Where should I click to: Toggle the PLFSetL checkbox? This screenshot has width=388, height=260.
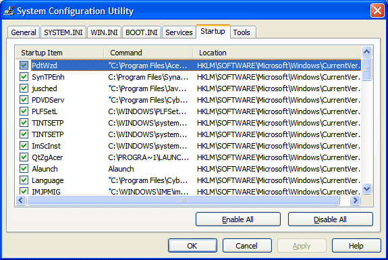coord(24,111)
